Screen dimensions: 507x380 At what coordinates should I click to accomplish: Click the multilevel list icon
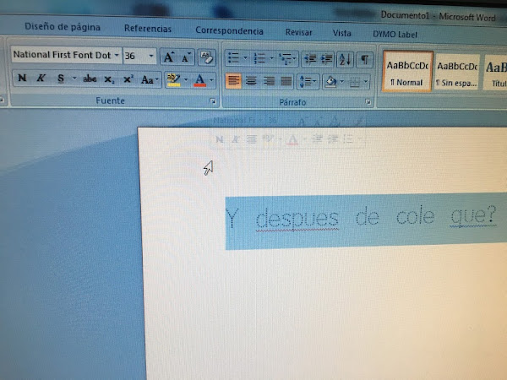click(286, 59)
